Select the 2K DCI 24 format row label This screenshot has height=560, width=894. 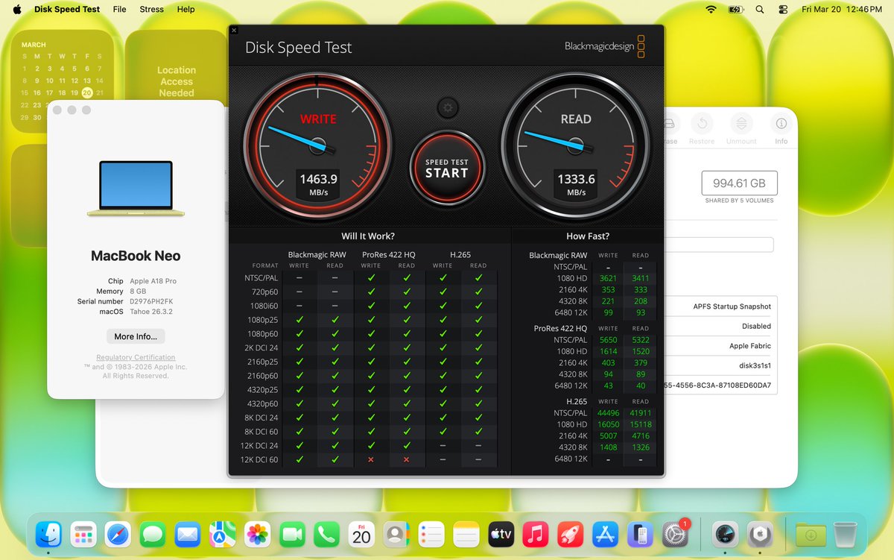click(259, 347)
